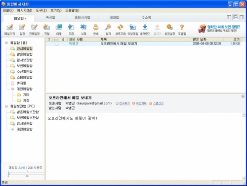247x186 pixels.
Task: Open the 메일함 tab dropdown arrow
Action: coord(26,19)
